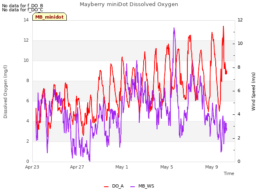Click the purple MB_WS legend line marker
Viewport: 259px width, 194px height.
[133, 187]
